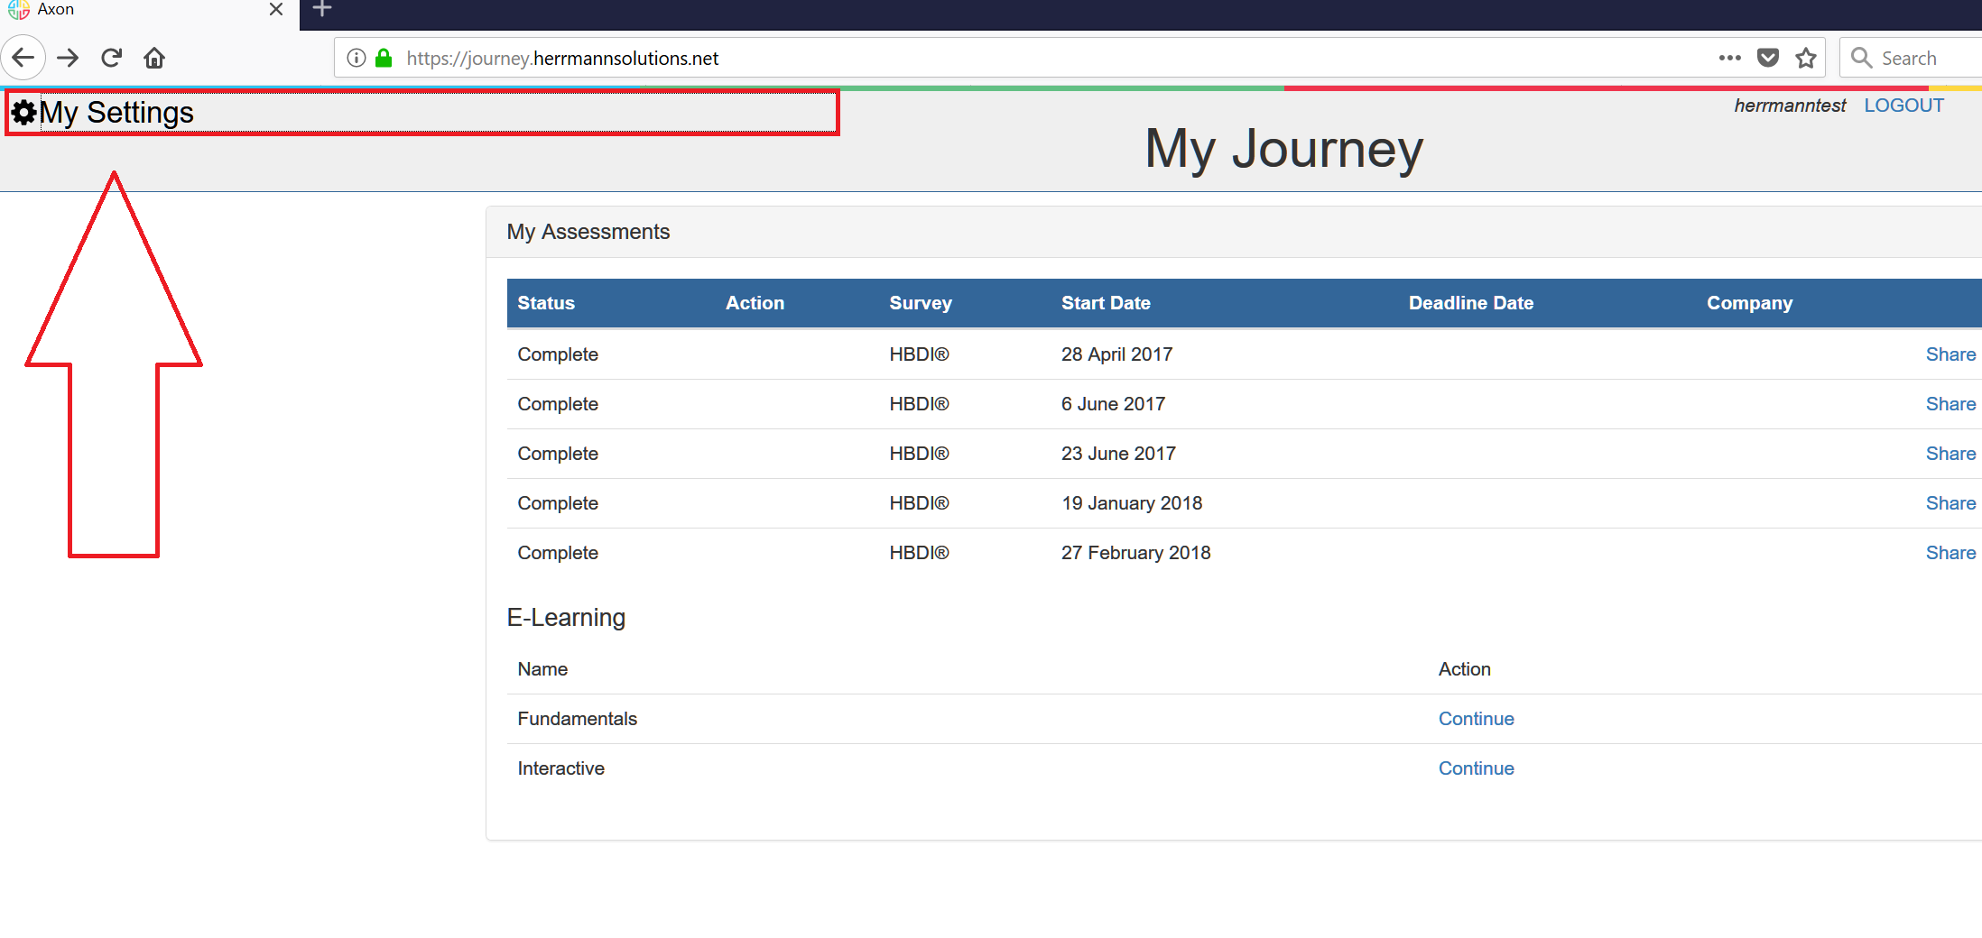Share the 27 February 2018 assessment
1982x938 pixels.
click(1950, 553)
